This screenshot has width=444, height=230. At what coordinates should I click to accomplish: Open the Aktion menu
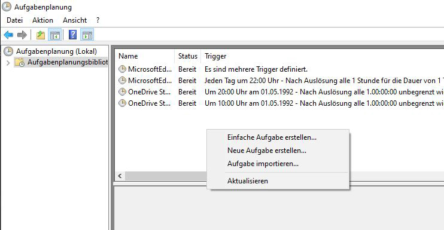[42, 20]
